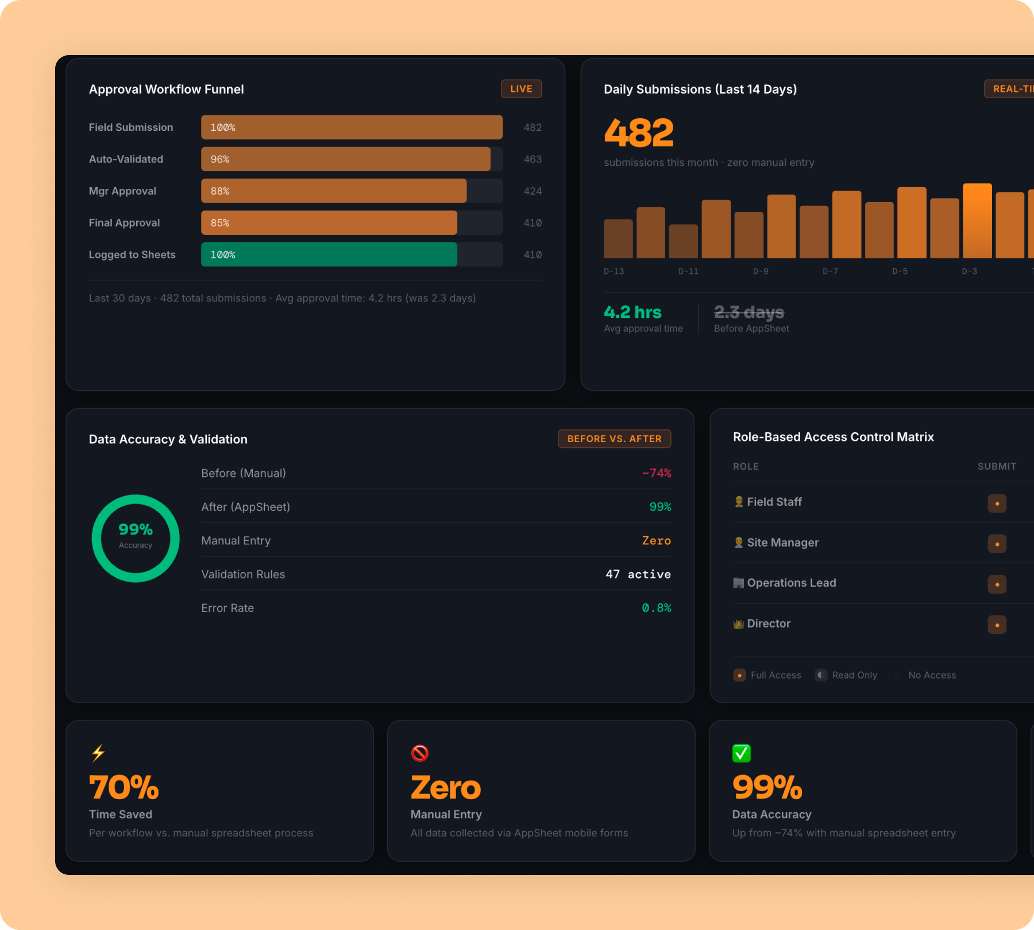Screen dimensions: 1034x930
Task: Select the Approval Workflow Funnel panel title
Action: 166,89
